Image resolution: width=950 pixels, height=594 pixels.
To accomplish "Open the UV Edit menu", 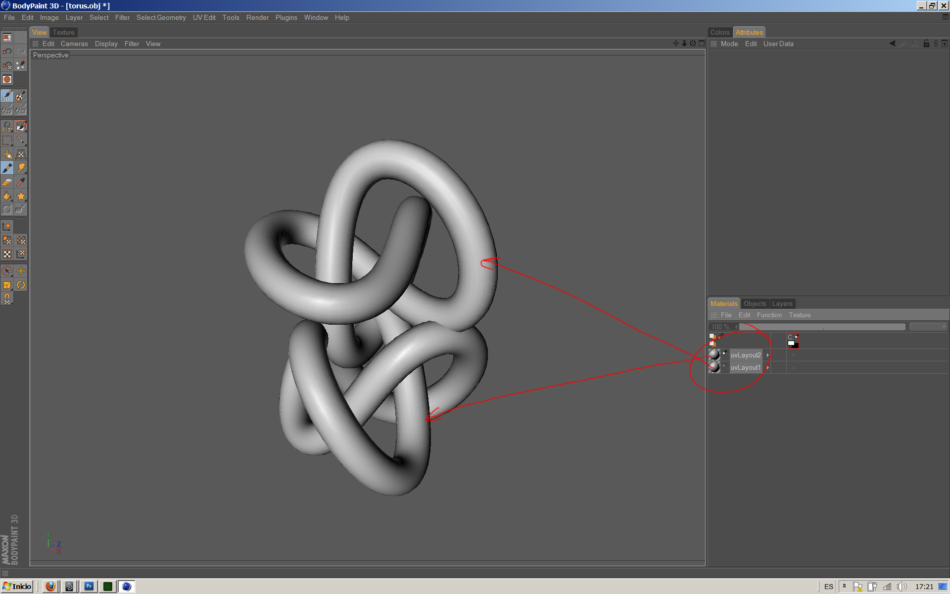I will [204, 17].
